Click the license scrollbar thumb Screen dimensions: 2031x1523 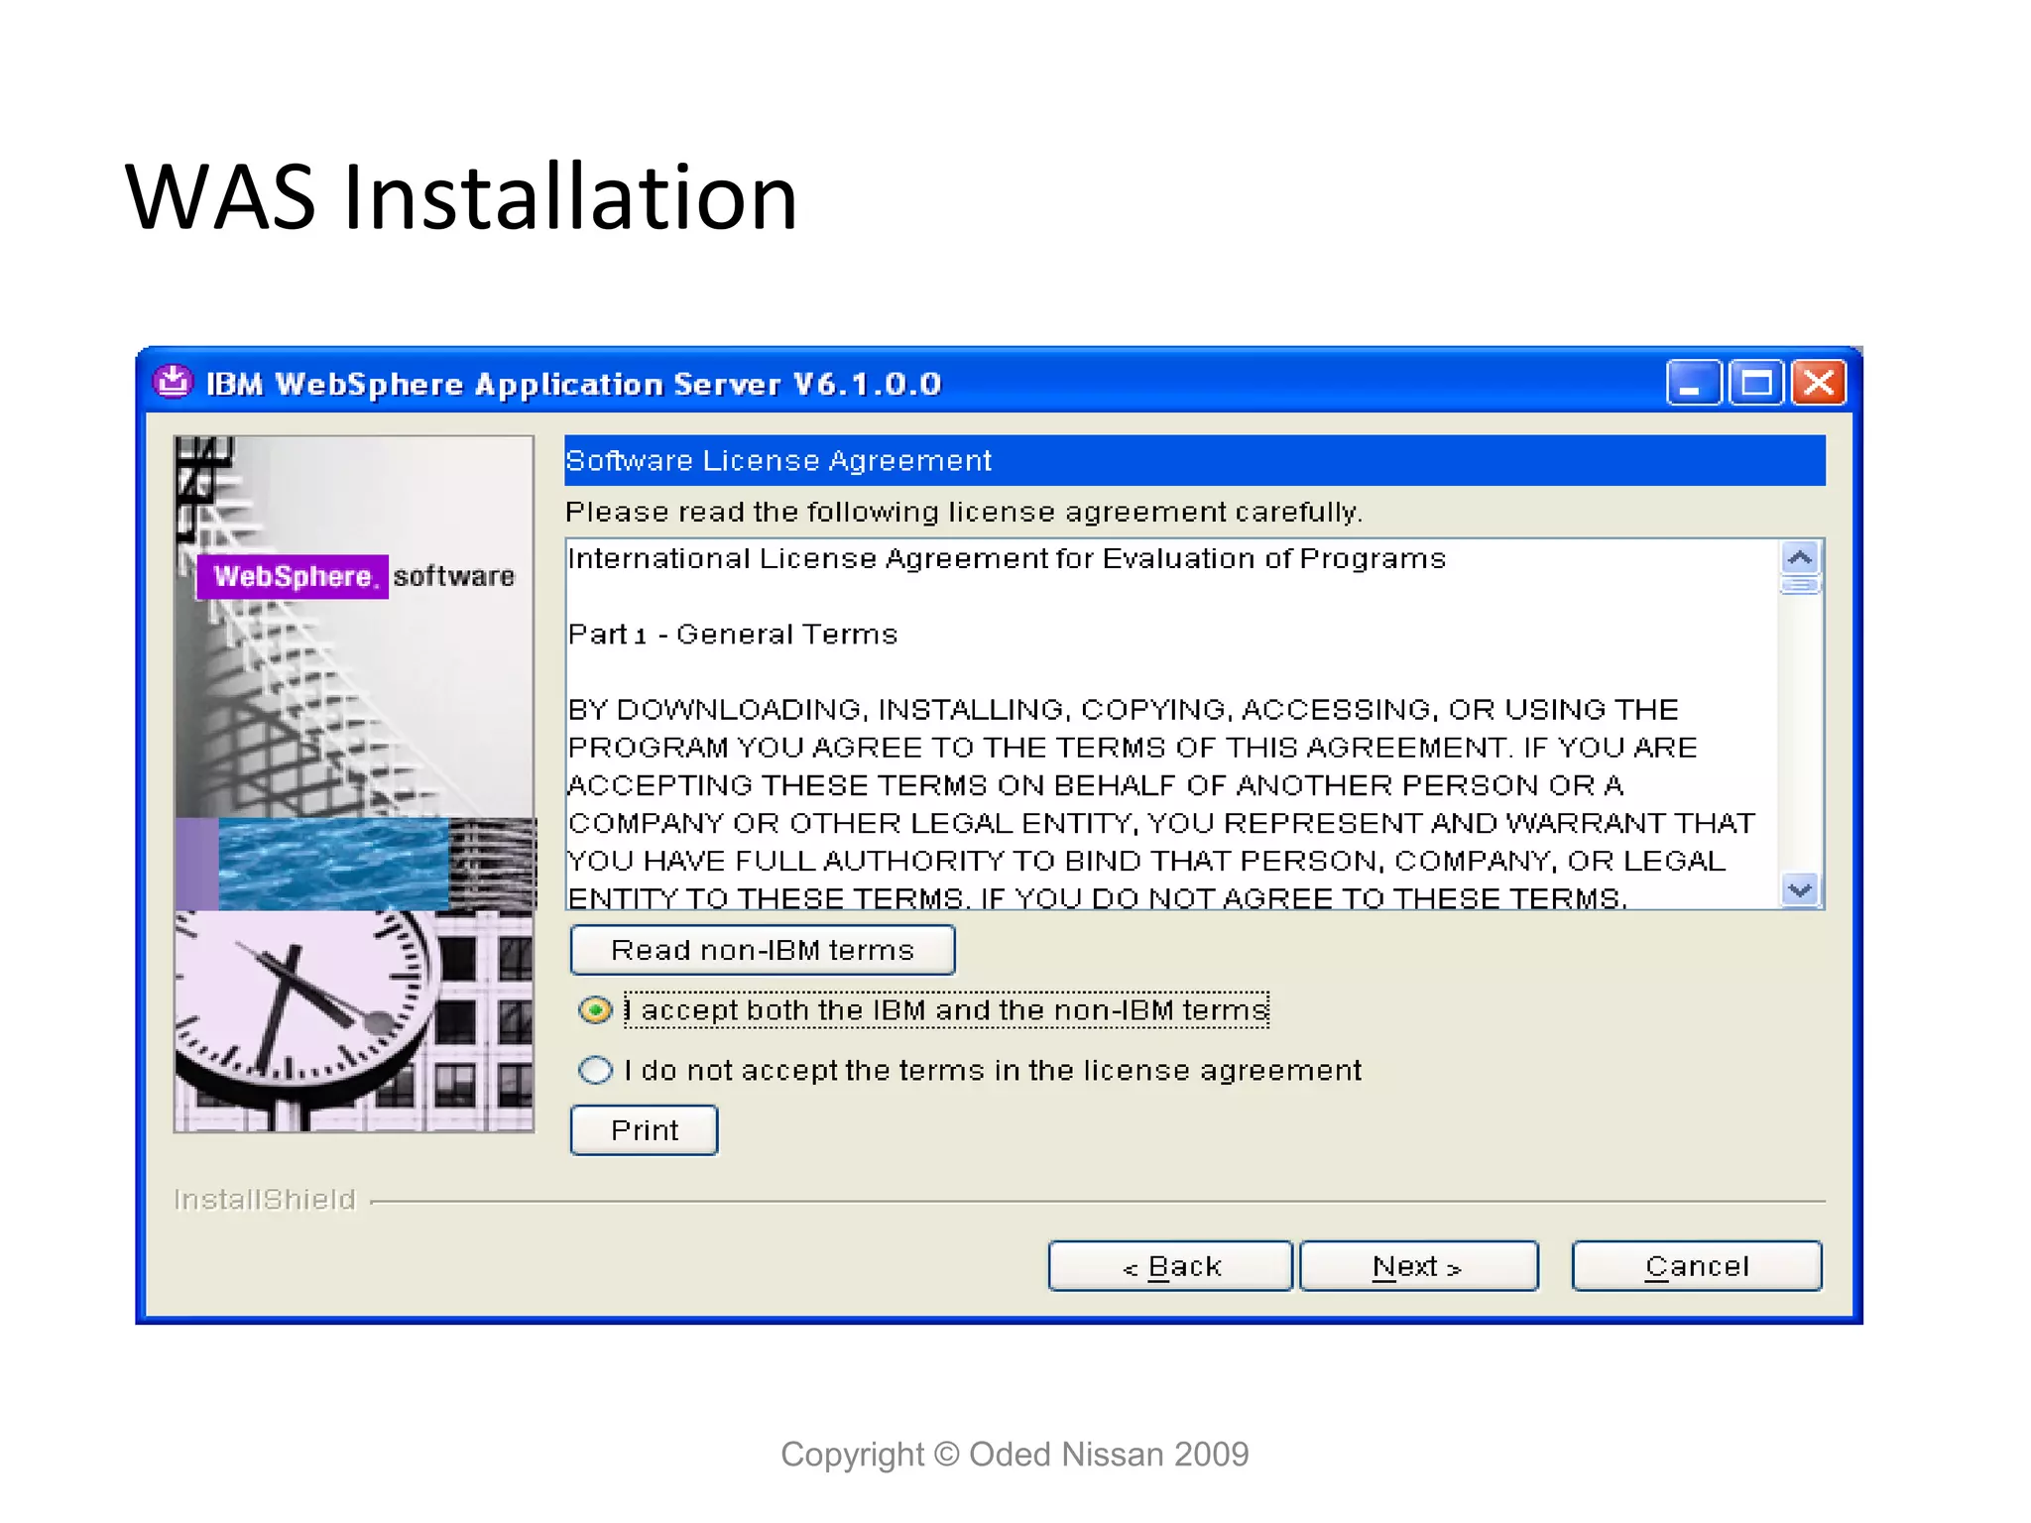point(1800,585)
